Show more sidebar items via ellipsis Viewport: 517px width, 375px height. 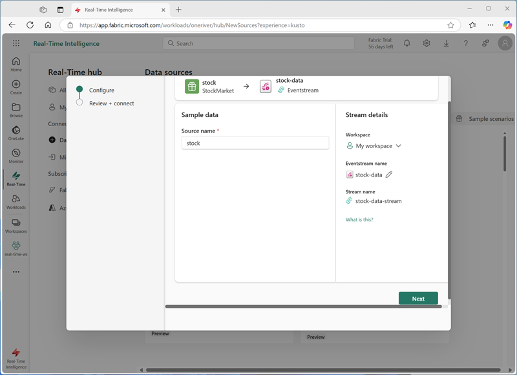click(16, 272)
